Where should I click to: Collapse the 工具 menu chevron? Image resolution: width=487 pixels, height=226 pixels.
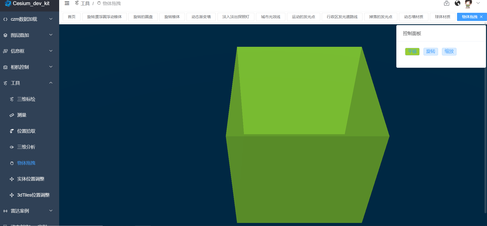(51, 83)
